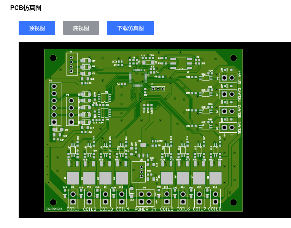
Task: Click the P1 connector label
Action: pos(71,52)
